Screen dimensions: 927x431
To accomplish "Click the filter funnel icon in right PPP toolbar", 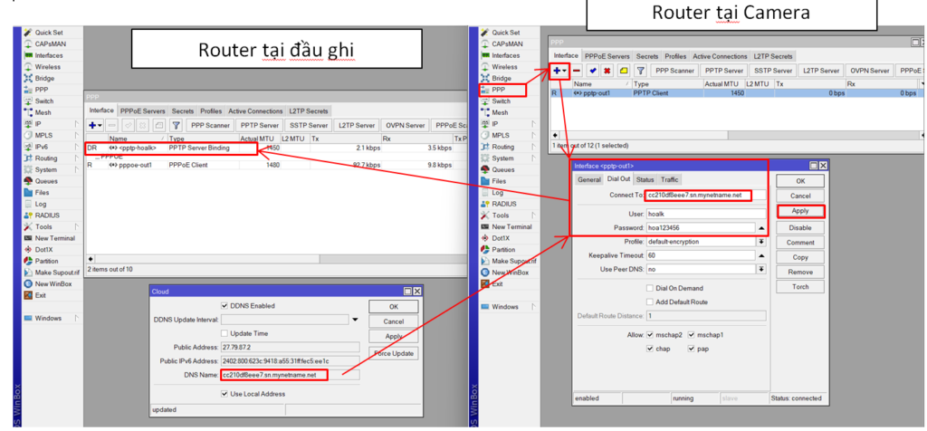I will [x=640, y=71].
